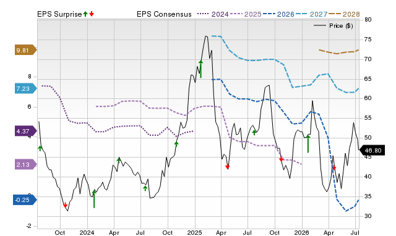Click the EPS Consensus legend title
396x236 pixels.
[164, 14]
